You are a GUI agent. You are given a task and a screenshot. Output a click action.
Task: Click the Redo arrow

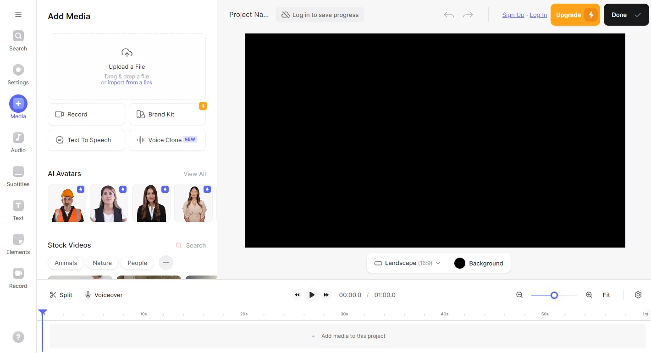point(468,15)
